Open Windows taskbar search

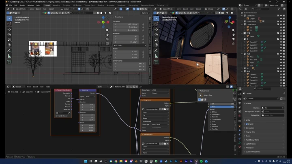[x=91, y=161]
